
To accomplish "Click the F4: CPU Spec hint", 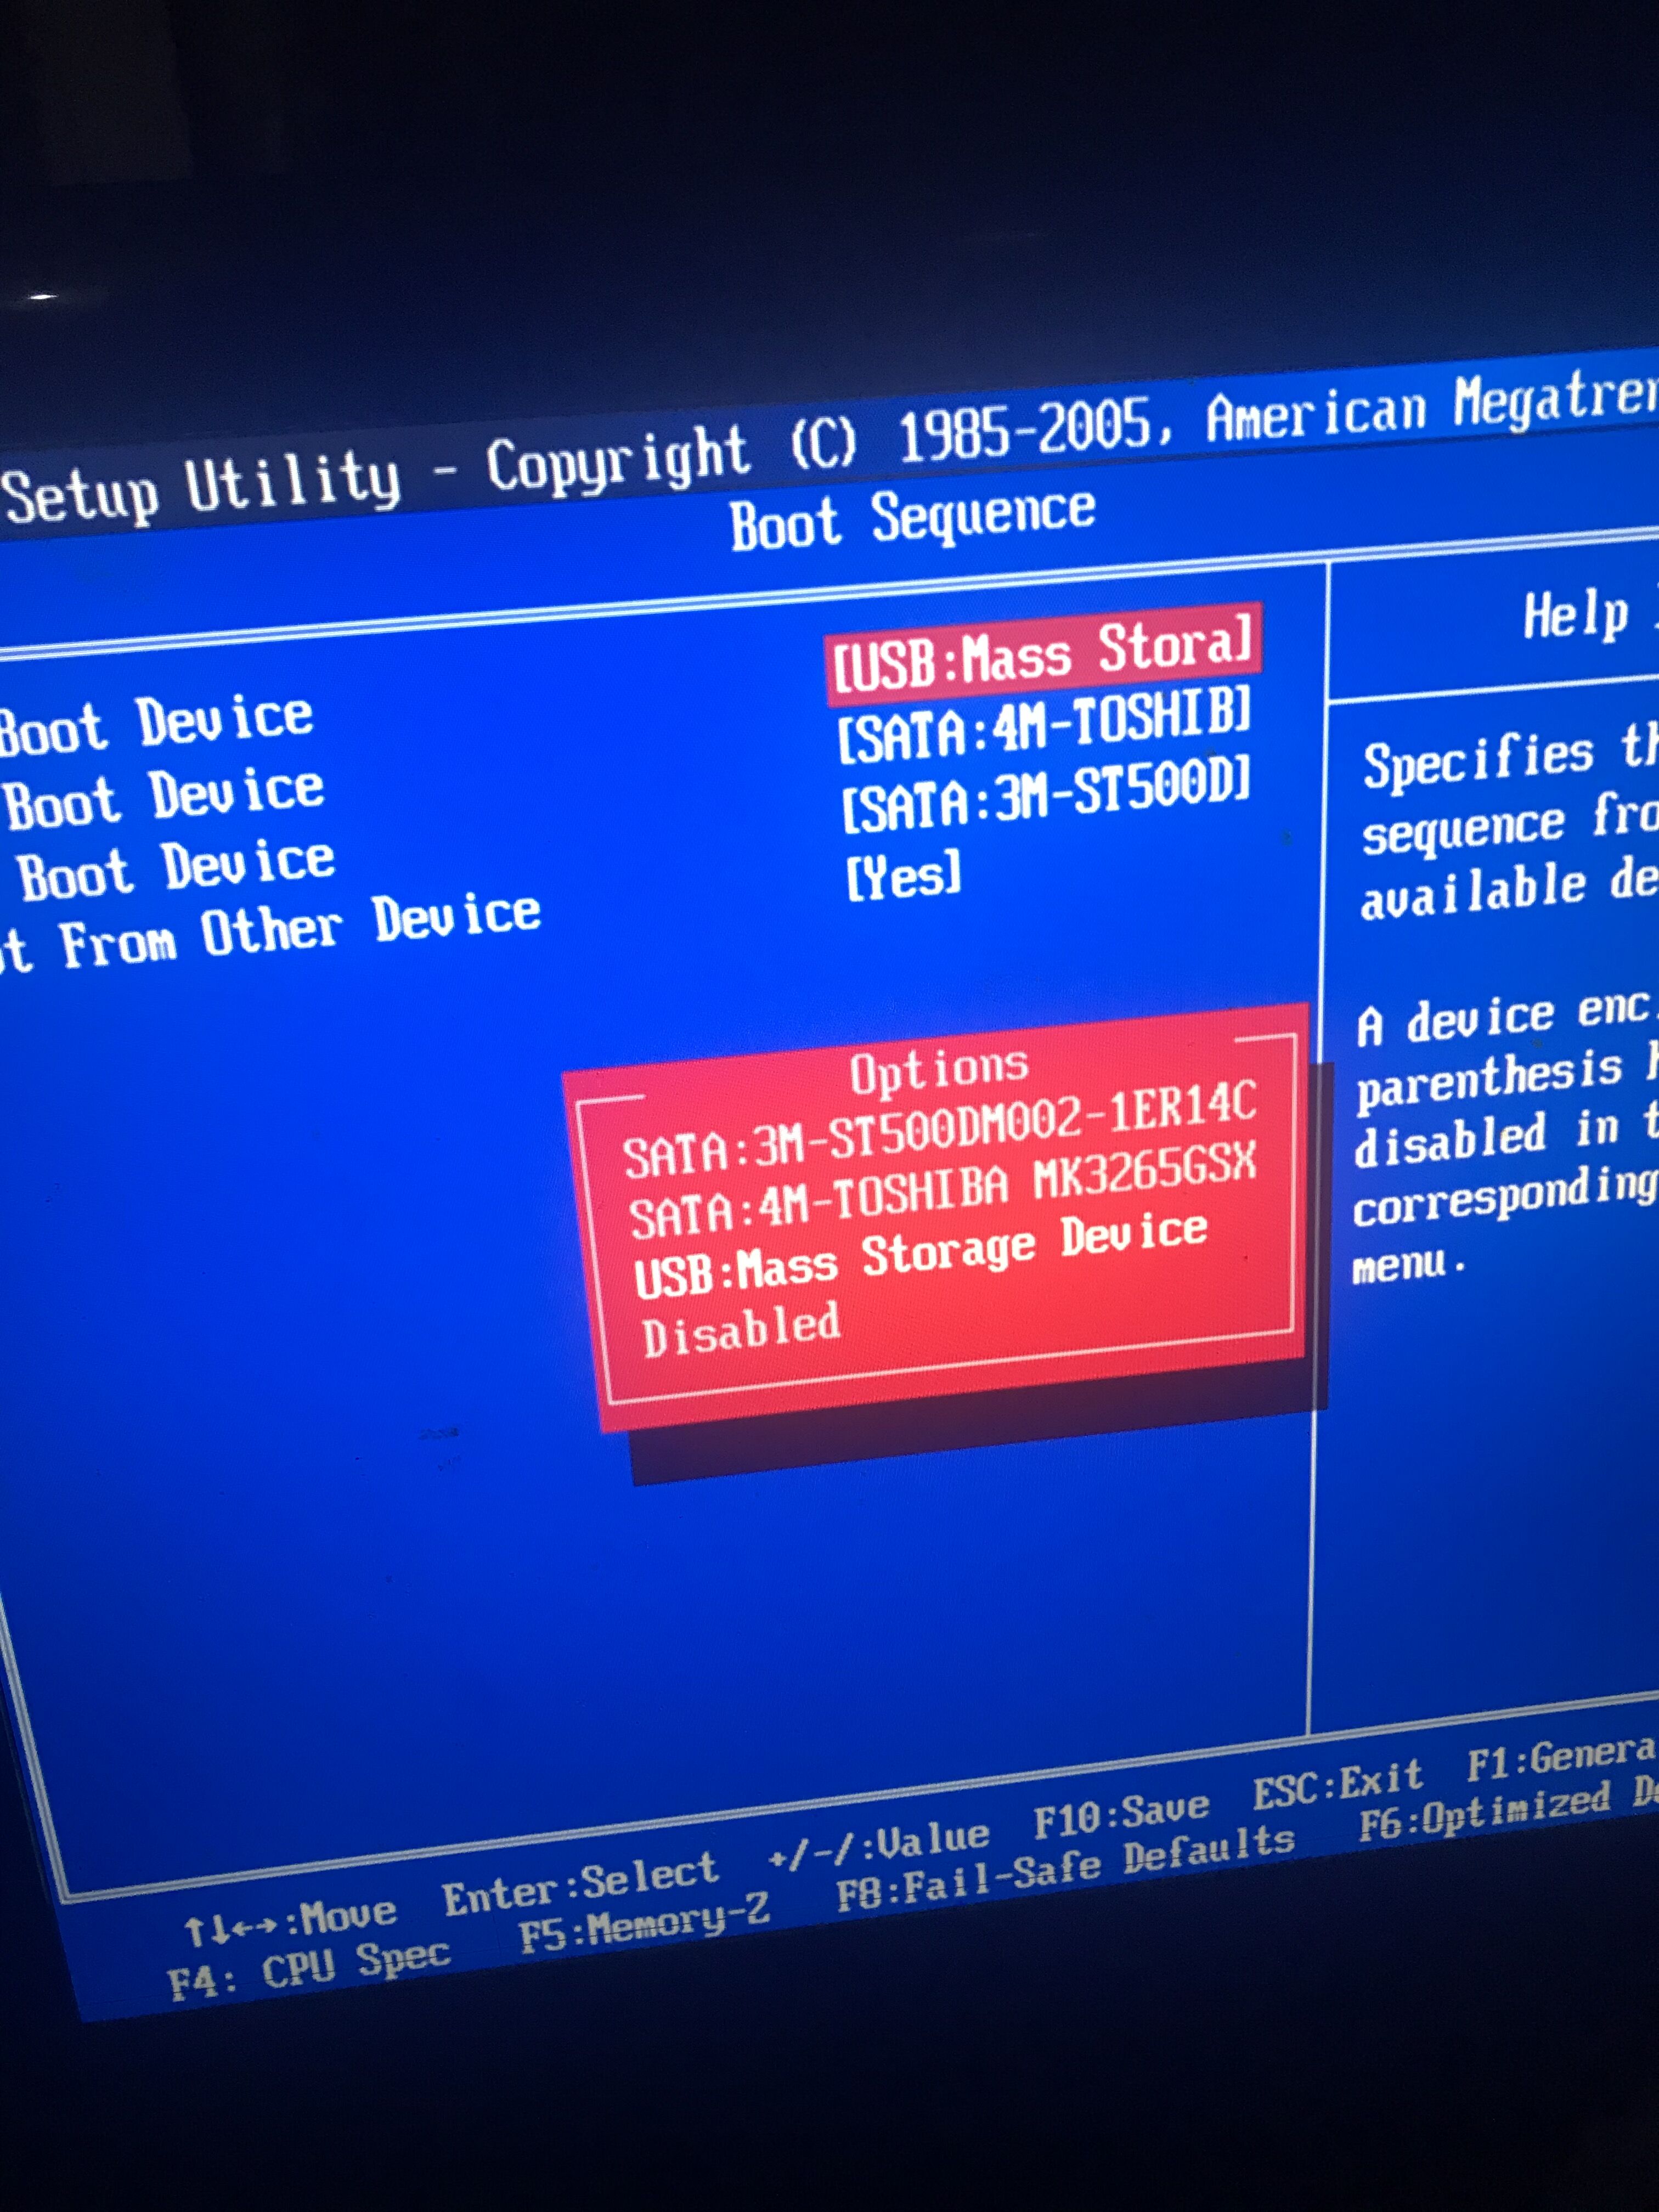I will [x=308, y=1971].
